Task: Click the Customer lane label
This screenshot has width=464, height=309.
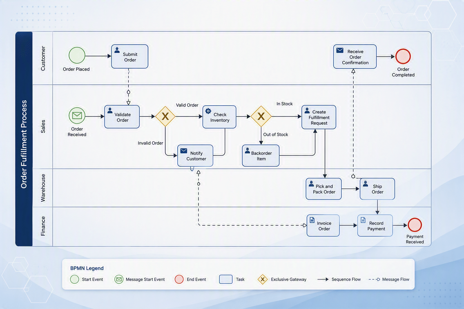Action: 43,59
